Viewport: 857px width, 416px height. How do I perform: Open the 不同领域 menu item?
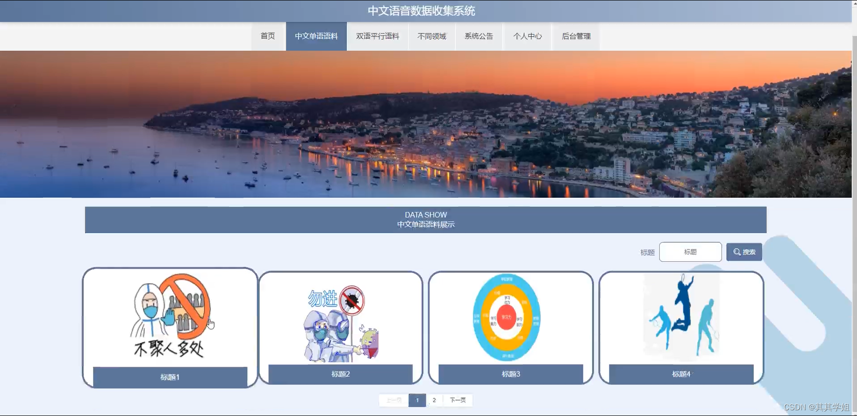pyautogui.click(x=432, y=36)
